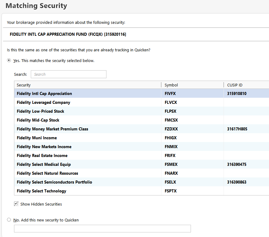The image size is (269, 237).
Task: Sort by the CUSIP ID column header
Action: pos(246,85)
